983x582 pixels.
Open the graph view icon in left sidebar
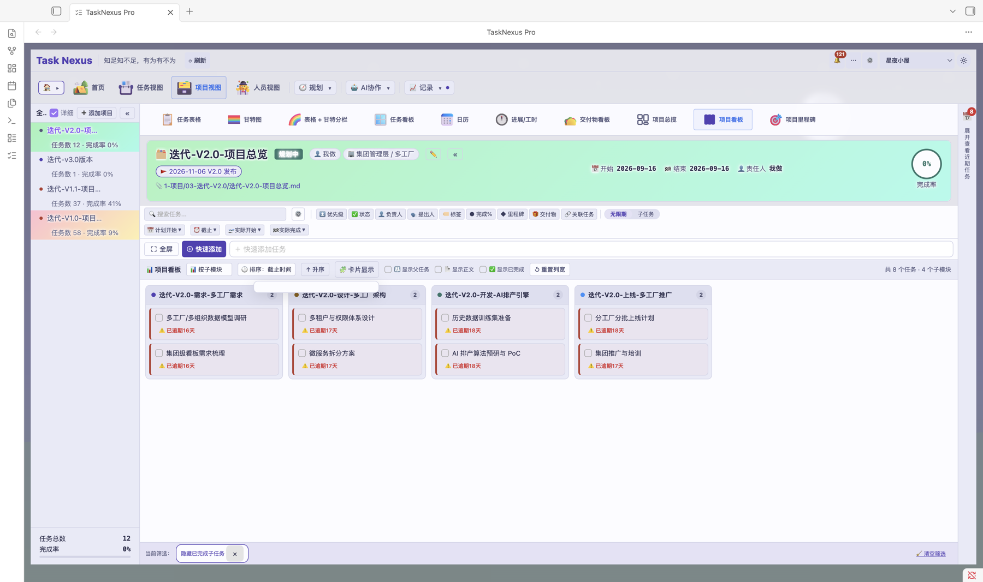(12, 51)
